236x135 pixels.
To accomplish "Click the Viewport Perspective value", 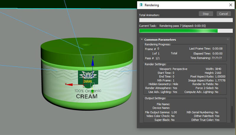I will pyautogui.click(x=180, y=69).
